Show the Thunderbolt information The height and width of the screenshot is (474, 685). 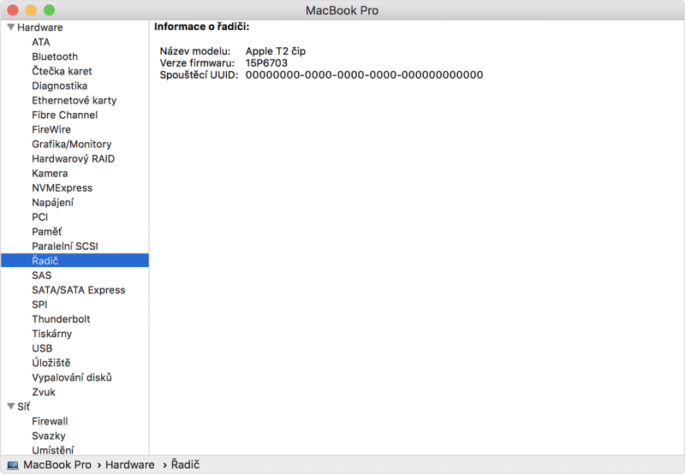[61, 319]
